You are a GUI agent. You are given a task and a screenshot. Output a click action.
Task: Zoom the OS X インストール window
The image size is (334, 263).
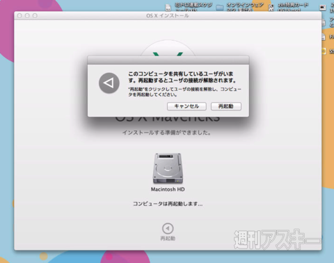click(35, 16)
